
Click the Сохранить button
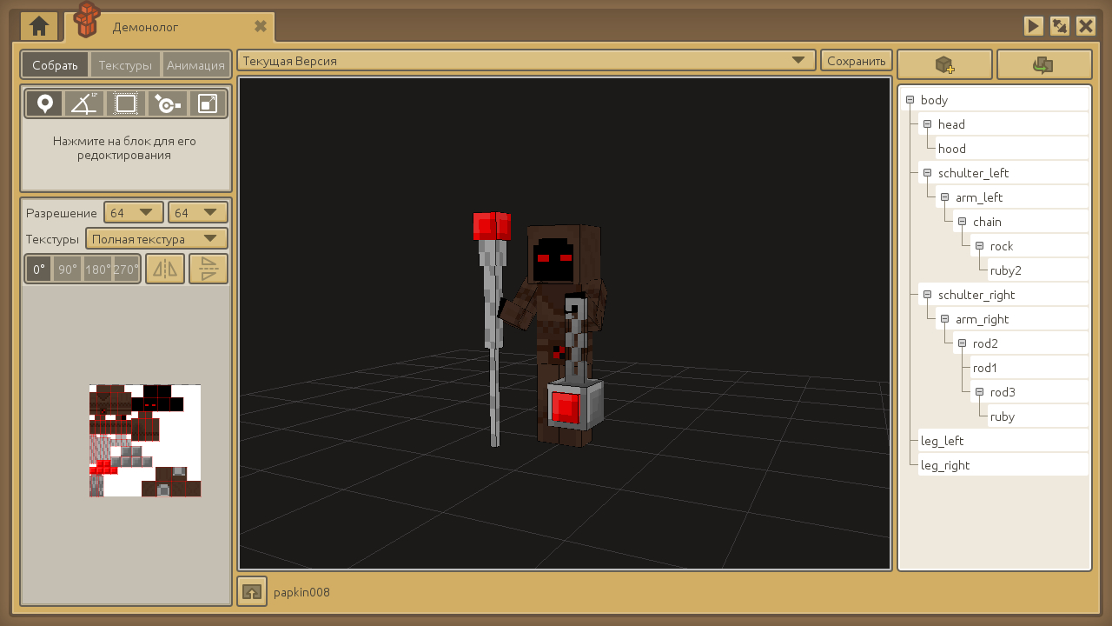(856, 61)
